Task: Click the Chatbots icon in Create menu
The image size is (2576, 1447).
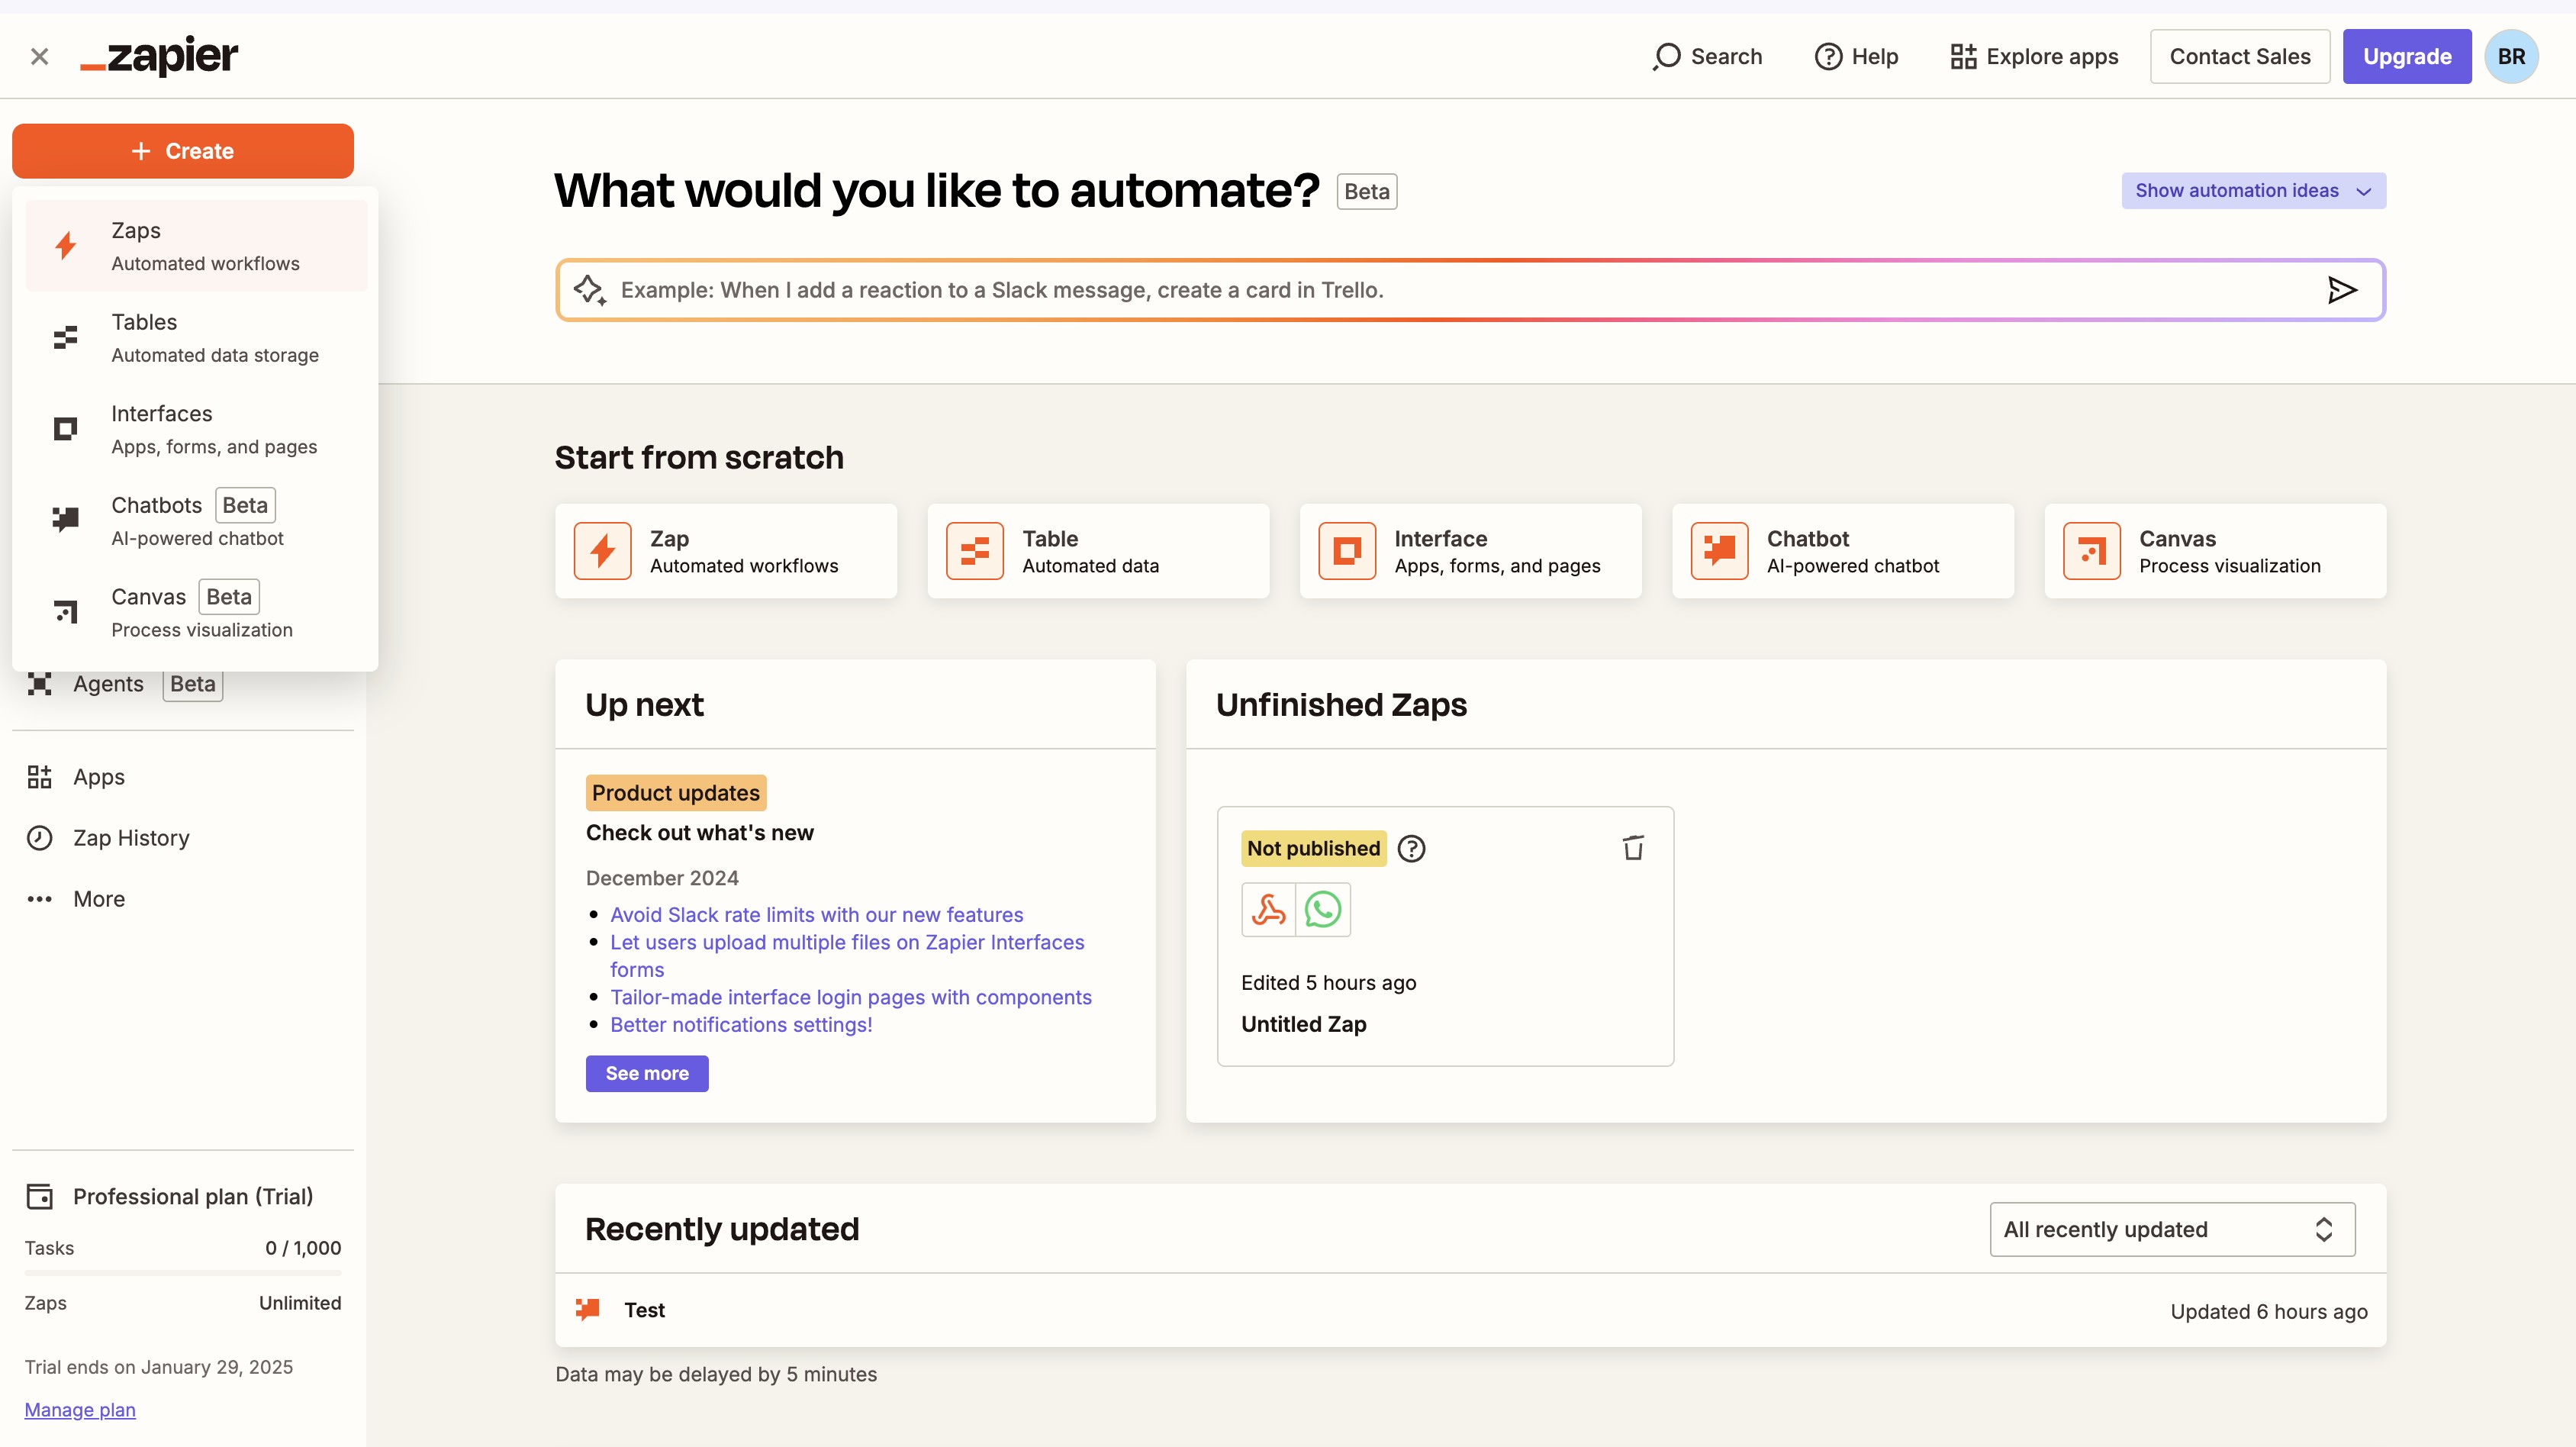Action: coord(65,520)
